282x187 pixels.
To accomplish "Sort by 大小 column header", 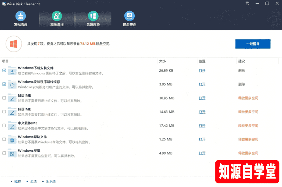I will [163, 61].
